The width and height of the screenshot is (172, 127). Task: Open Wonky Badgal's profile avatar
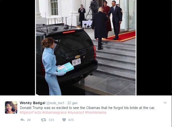click(x=11, y=108)
